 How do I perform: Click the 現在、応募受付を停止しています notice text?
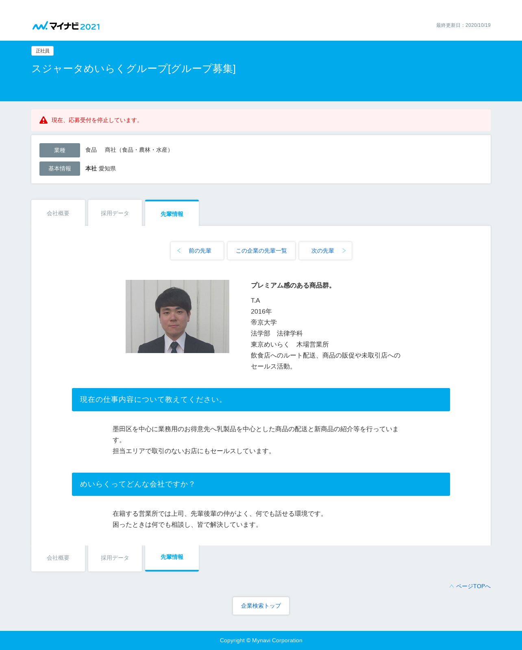click(97, 120)
